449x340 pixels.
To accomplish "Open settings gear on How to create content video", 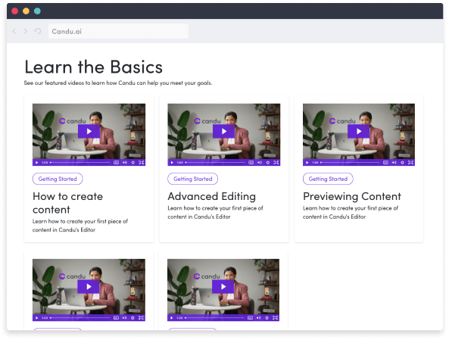I will point(133,162).
